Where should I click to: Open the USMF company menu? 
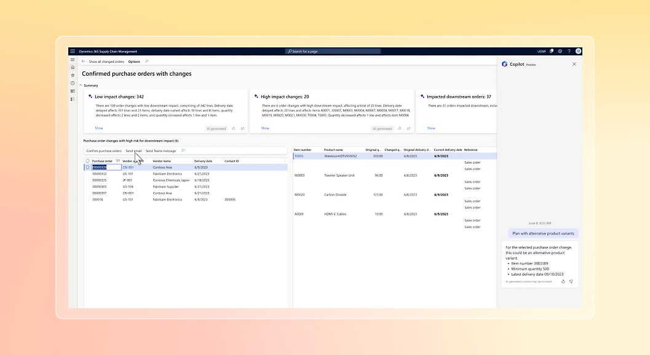[x=542, y=51]
